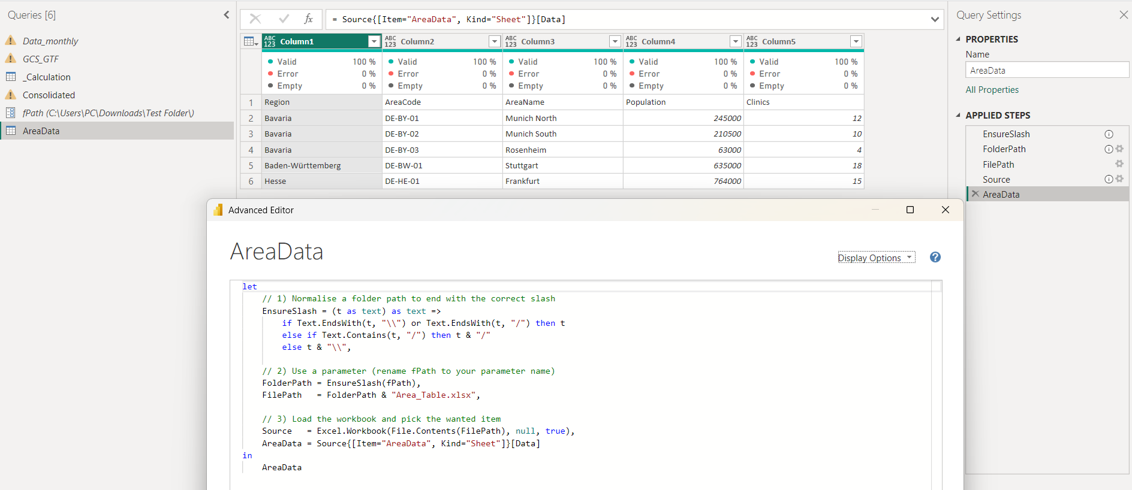Open Column4 filter dropdown
The image size is (1132, 490).
pos(736,41)
